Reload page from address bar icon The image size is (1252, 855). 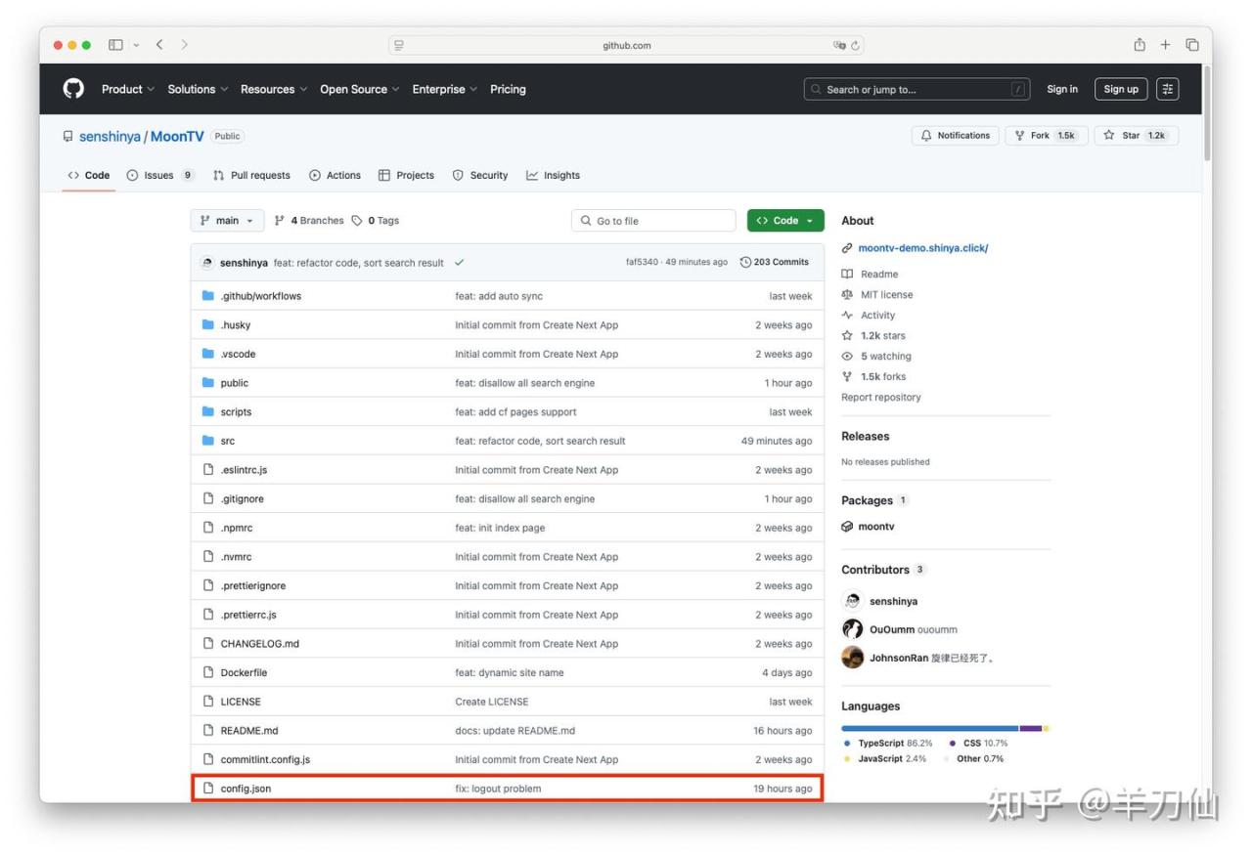[856, 46]
